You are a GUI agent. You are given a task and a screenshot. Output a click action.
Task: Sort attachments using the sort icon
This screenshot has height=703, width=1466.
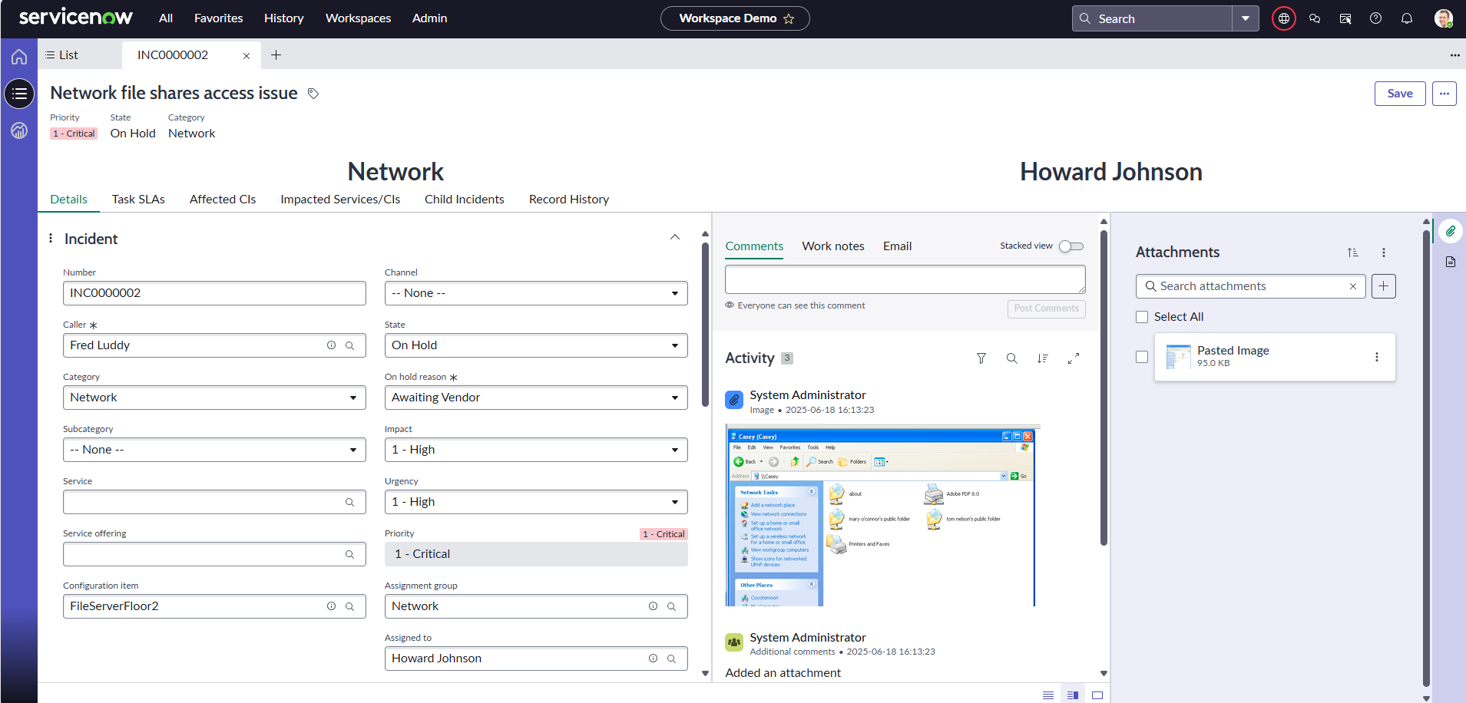1352,252
